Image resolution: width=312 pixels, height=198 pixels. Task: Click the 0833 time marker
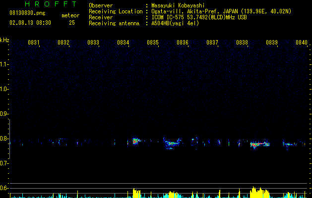point(93,42)
